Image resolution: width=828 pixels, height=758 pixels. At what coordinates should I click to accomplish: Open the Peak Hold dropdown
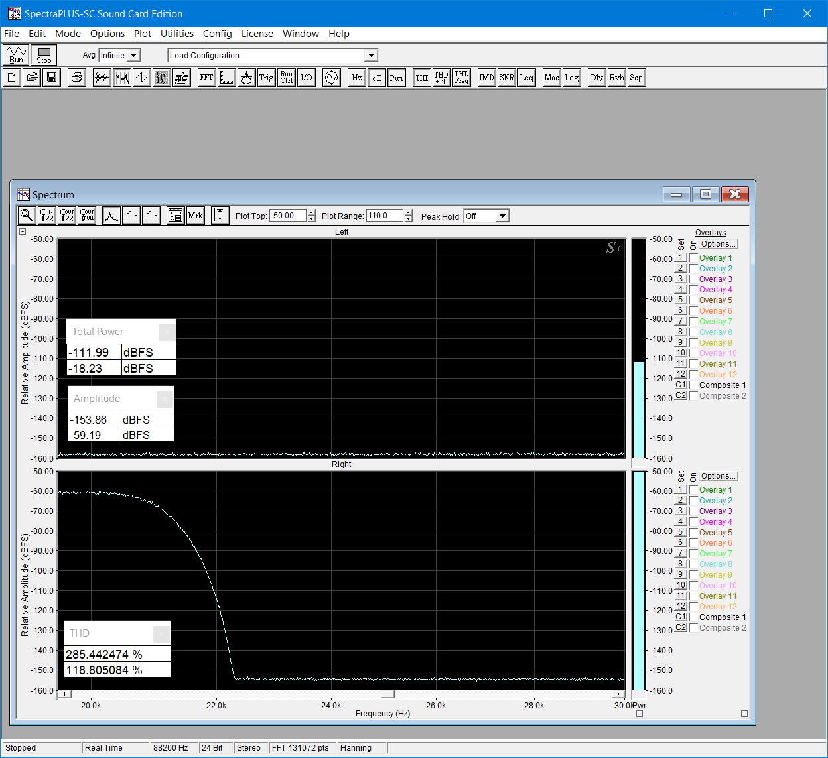502,216
